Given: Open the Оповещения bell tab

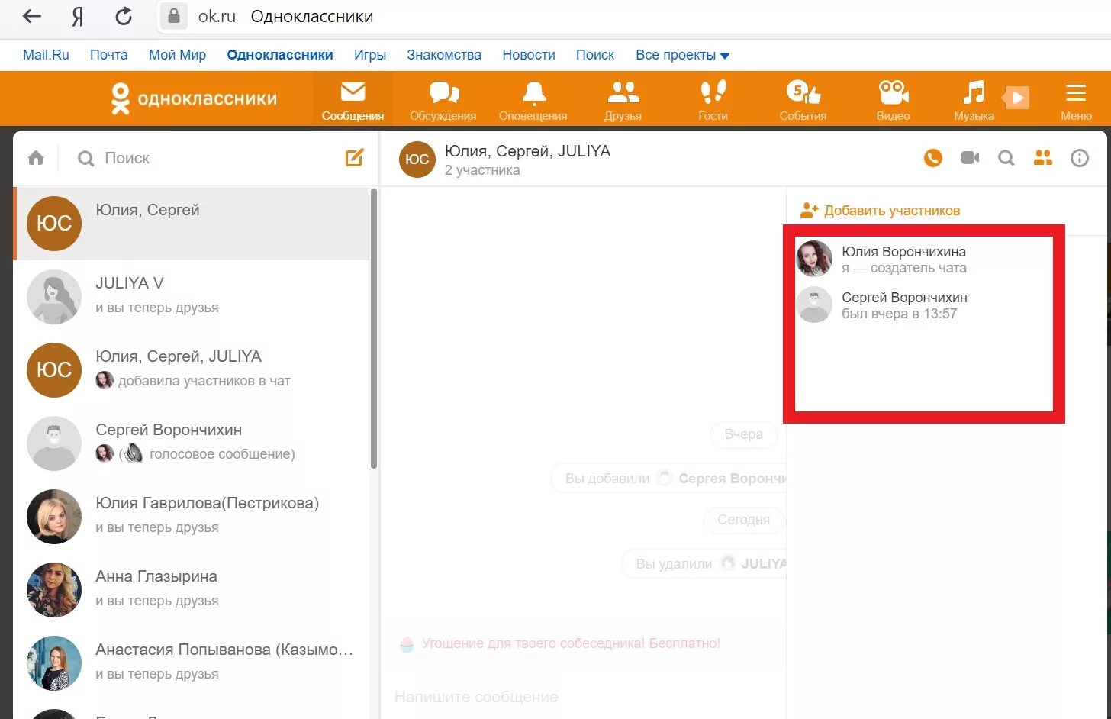Looking at the screenshot, I should [533, 99].
